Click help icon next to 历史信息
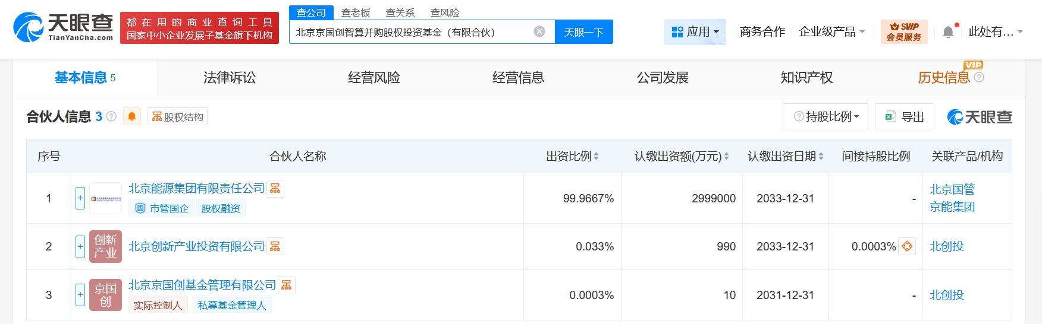1042x324 pixels. point(979,77)
